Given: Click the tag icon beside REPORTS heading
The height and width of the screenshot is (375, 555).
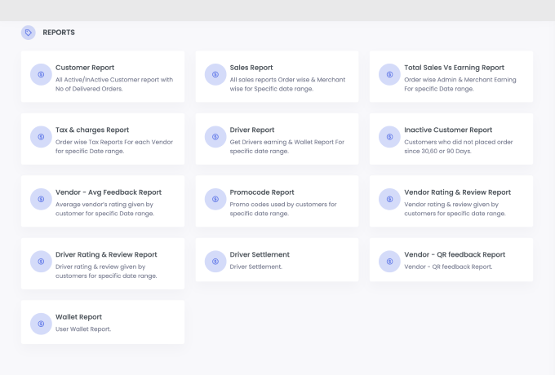Looking at the screenshot, I should tap(29, 33).
